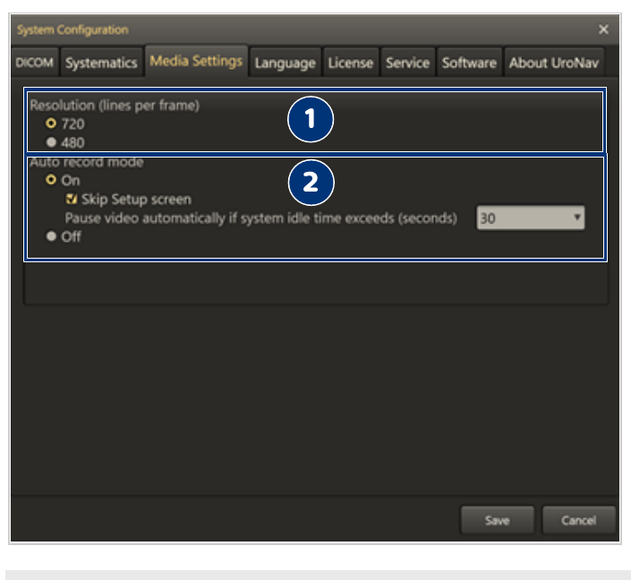Screen dimensions: 631x580
Task: Open the idle time seconds dropdown
Action: tap(531, 217)
